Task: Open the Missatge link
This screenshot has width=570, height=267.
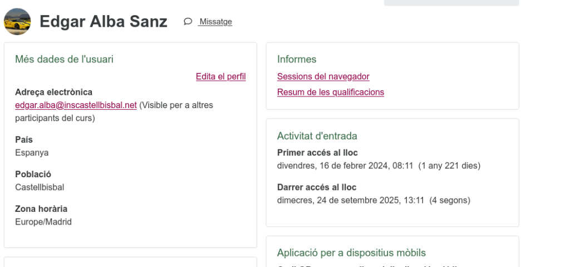Action: point(215,22)
